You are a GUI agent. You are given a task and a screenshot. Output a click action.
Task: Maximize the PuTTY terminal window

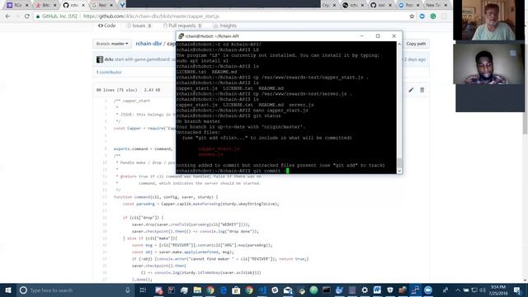(x=378, y=36)
